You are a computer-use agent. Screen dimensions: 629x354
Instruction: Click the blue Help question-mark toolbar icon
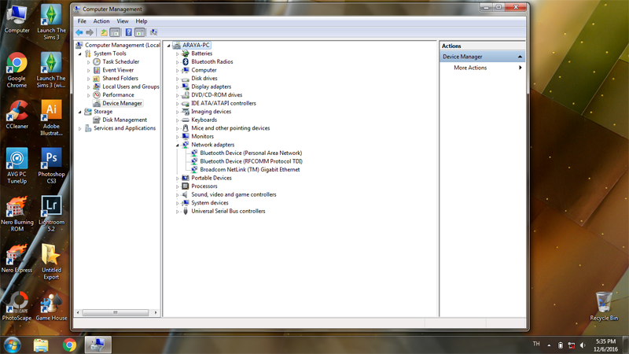tap(128, 32)
